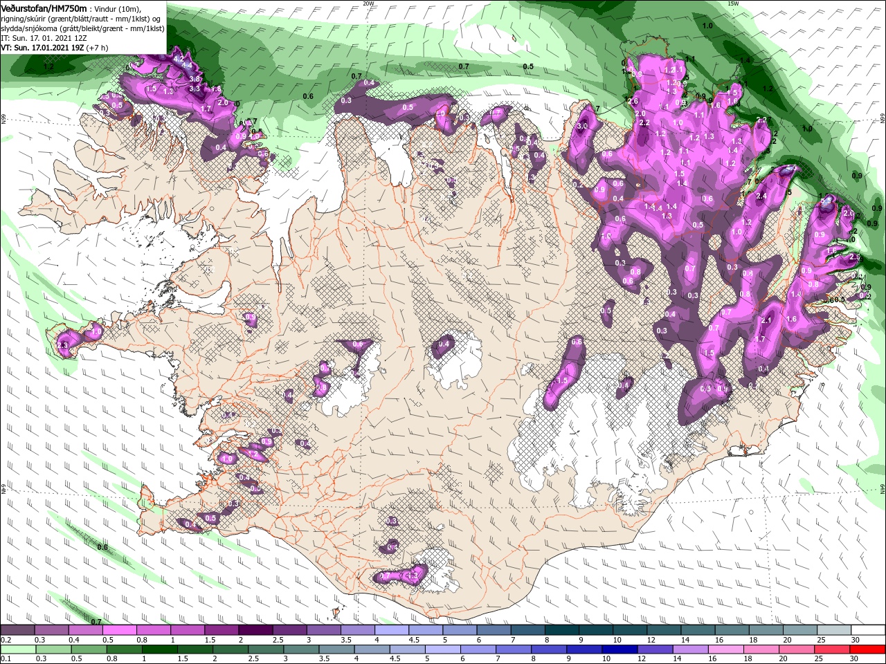The image size is (886, 664).
Task: Select the bright pink 0.5 swatch in snow legend
Action: pyautogui.click(x=120, y=630)
